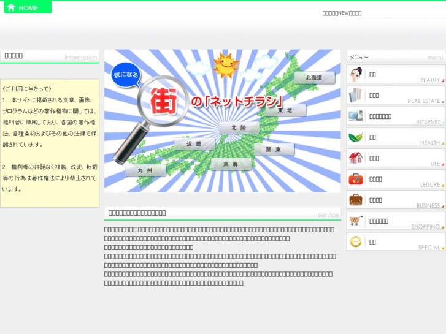Choose the 近畿 region on the map

(x=194, y=143)
